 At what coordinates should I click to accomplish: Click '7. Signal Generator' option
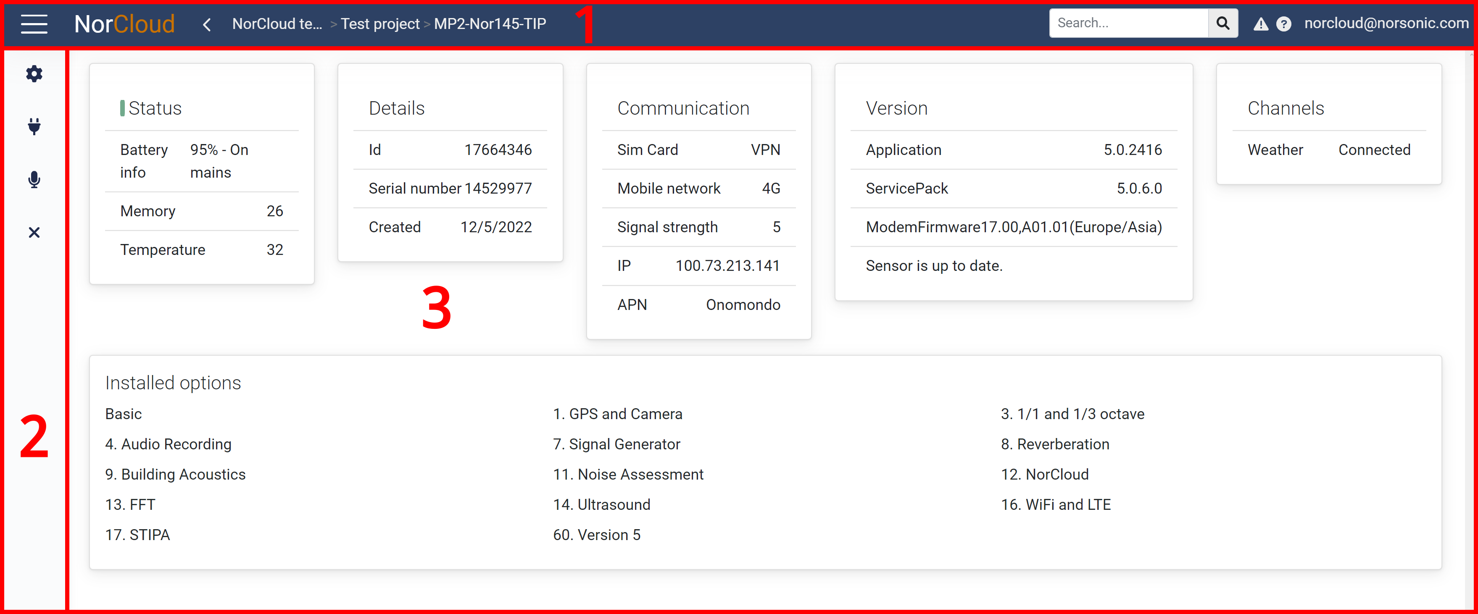click(616, 444)
